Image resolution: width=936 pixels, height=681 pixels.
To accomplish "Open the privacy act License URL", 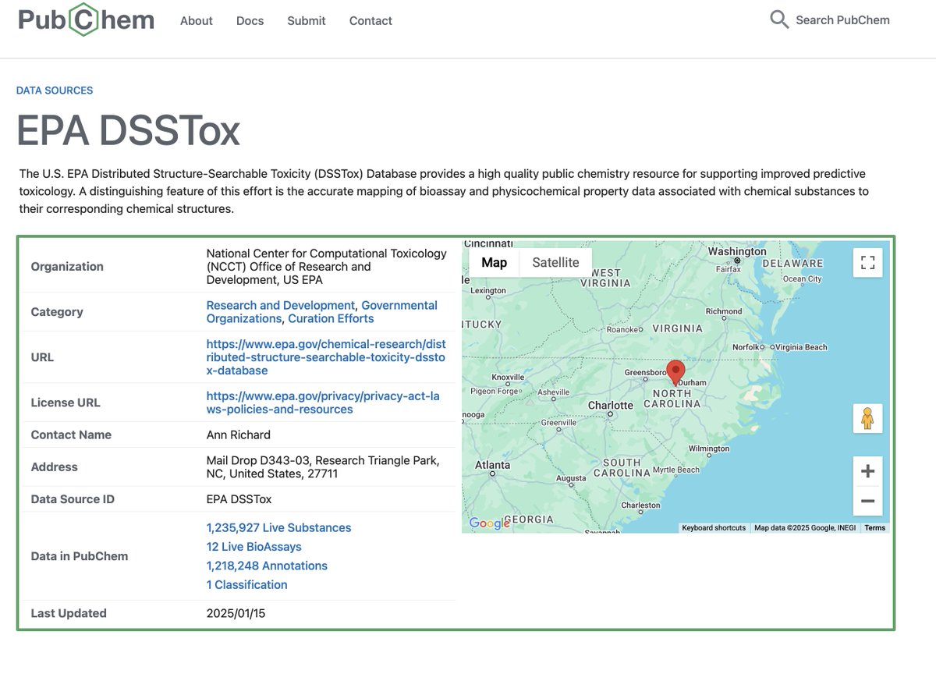I will (323, 403).
